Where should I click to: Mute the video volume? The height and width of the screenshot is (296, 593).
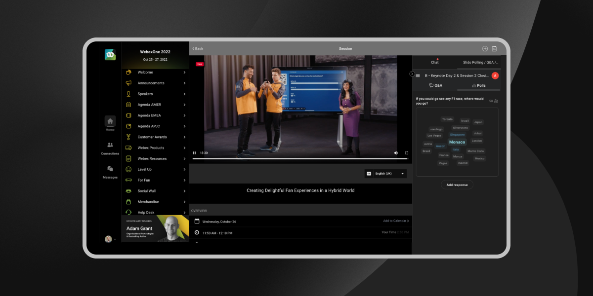pos(396,153)
